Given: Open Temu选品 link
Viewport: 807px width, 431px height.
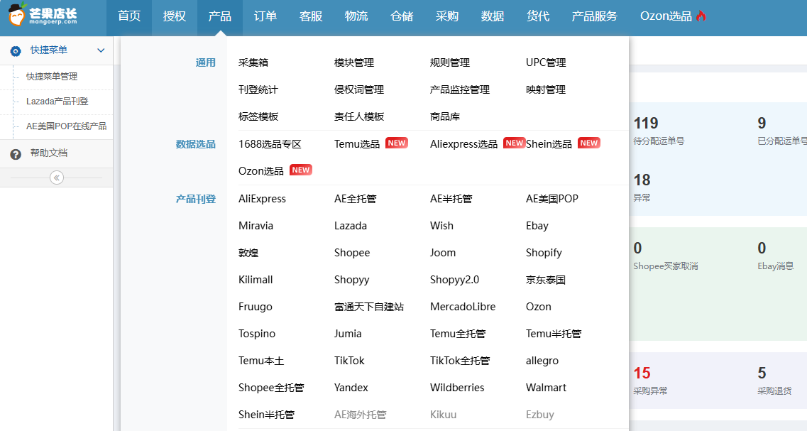Looking at the screenshot, I should click(x=357, y=144).
